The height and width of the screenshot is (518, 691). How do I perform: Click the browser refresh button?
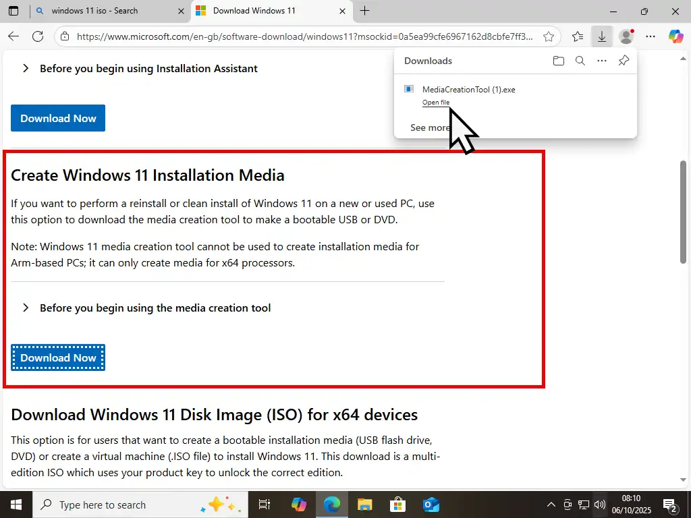[x=38, y=36]
